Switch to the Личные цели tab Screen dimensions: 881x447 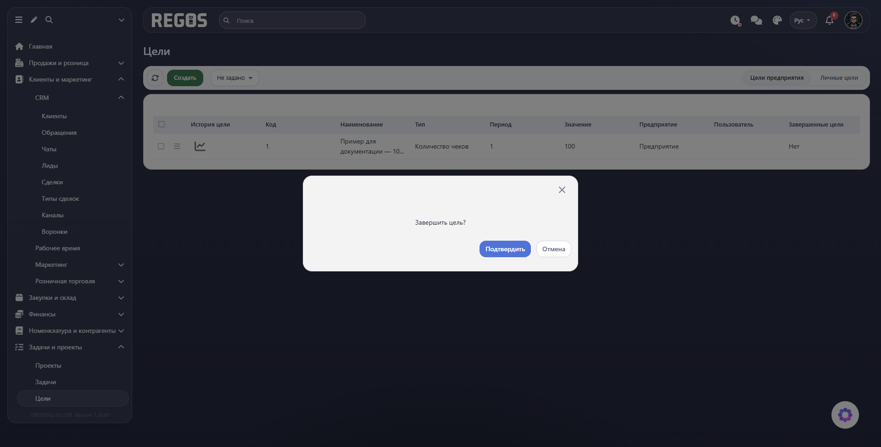pos(839,78)
